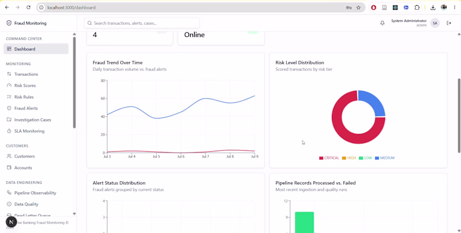The height and width of the screenshot is (233, 461).
Task: Click the main page scrollbar thumb
Action: click(x=459, y=115)
